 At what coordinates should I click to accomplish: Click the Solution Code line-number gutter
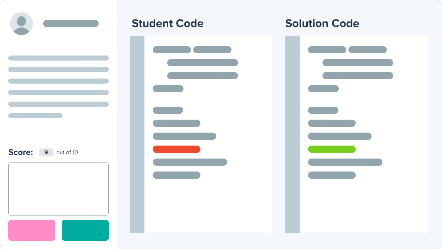click(x=292, y=134)
